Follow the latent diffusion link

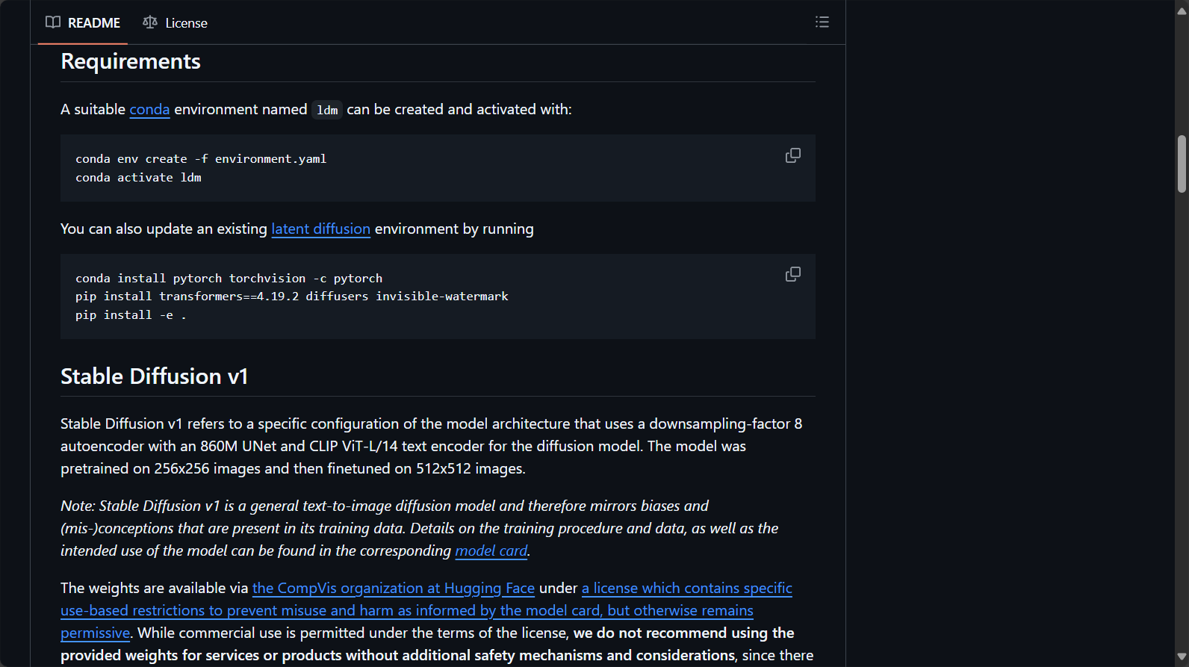click(x=320, y=229)
